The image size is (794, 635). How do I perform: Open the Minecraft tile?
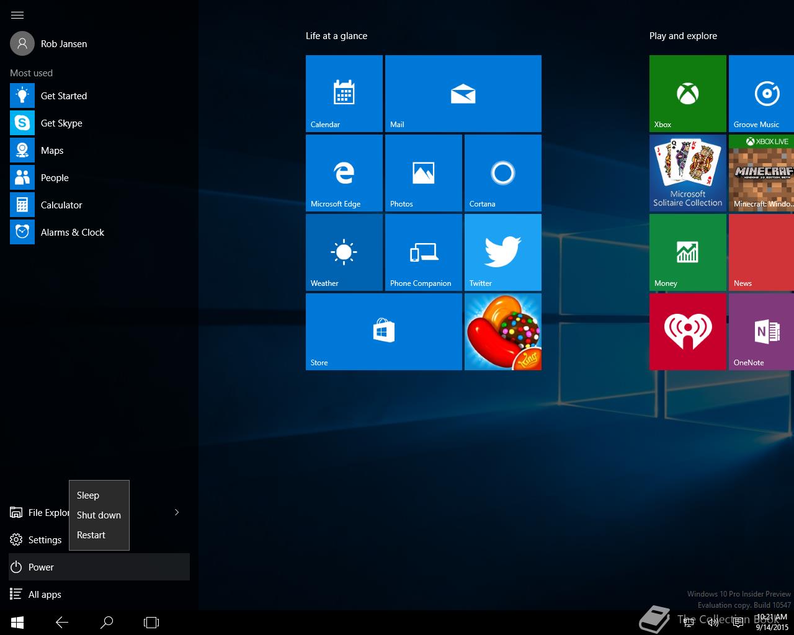point(762,173)
